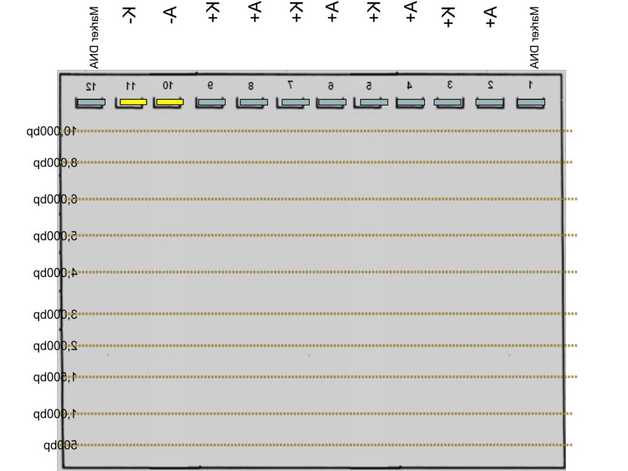Click the Marker DNA label above lane 1
628x471 pixels.
(534, 37)
